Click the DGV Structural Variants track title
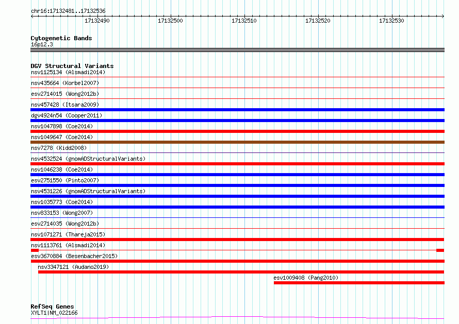The width and height of the screenshot is (459, 324). pyautogui.click(x=72, y=66)
